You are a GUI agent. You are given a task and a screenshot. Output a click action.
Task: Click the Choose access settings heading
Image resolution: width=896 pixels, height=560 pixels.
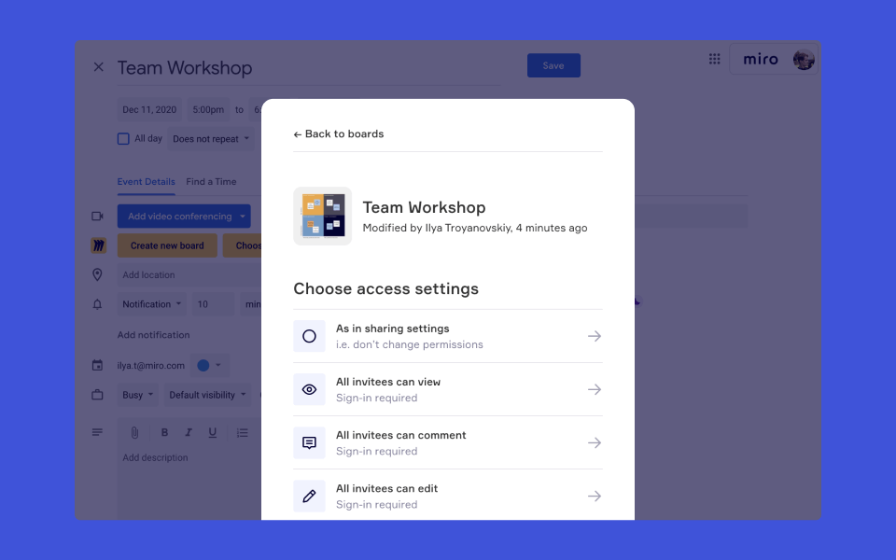[385, 288]
